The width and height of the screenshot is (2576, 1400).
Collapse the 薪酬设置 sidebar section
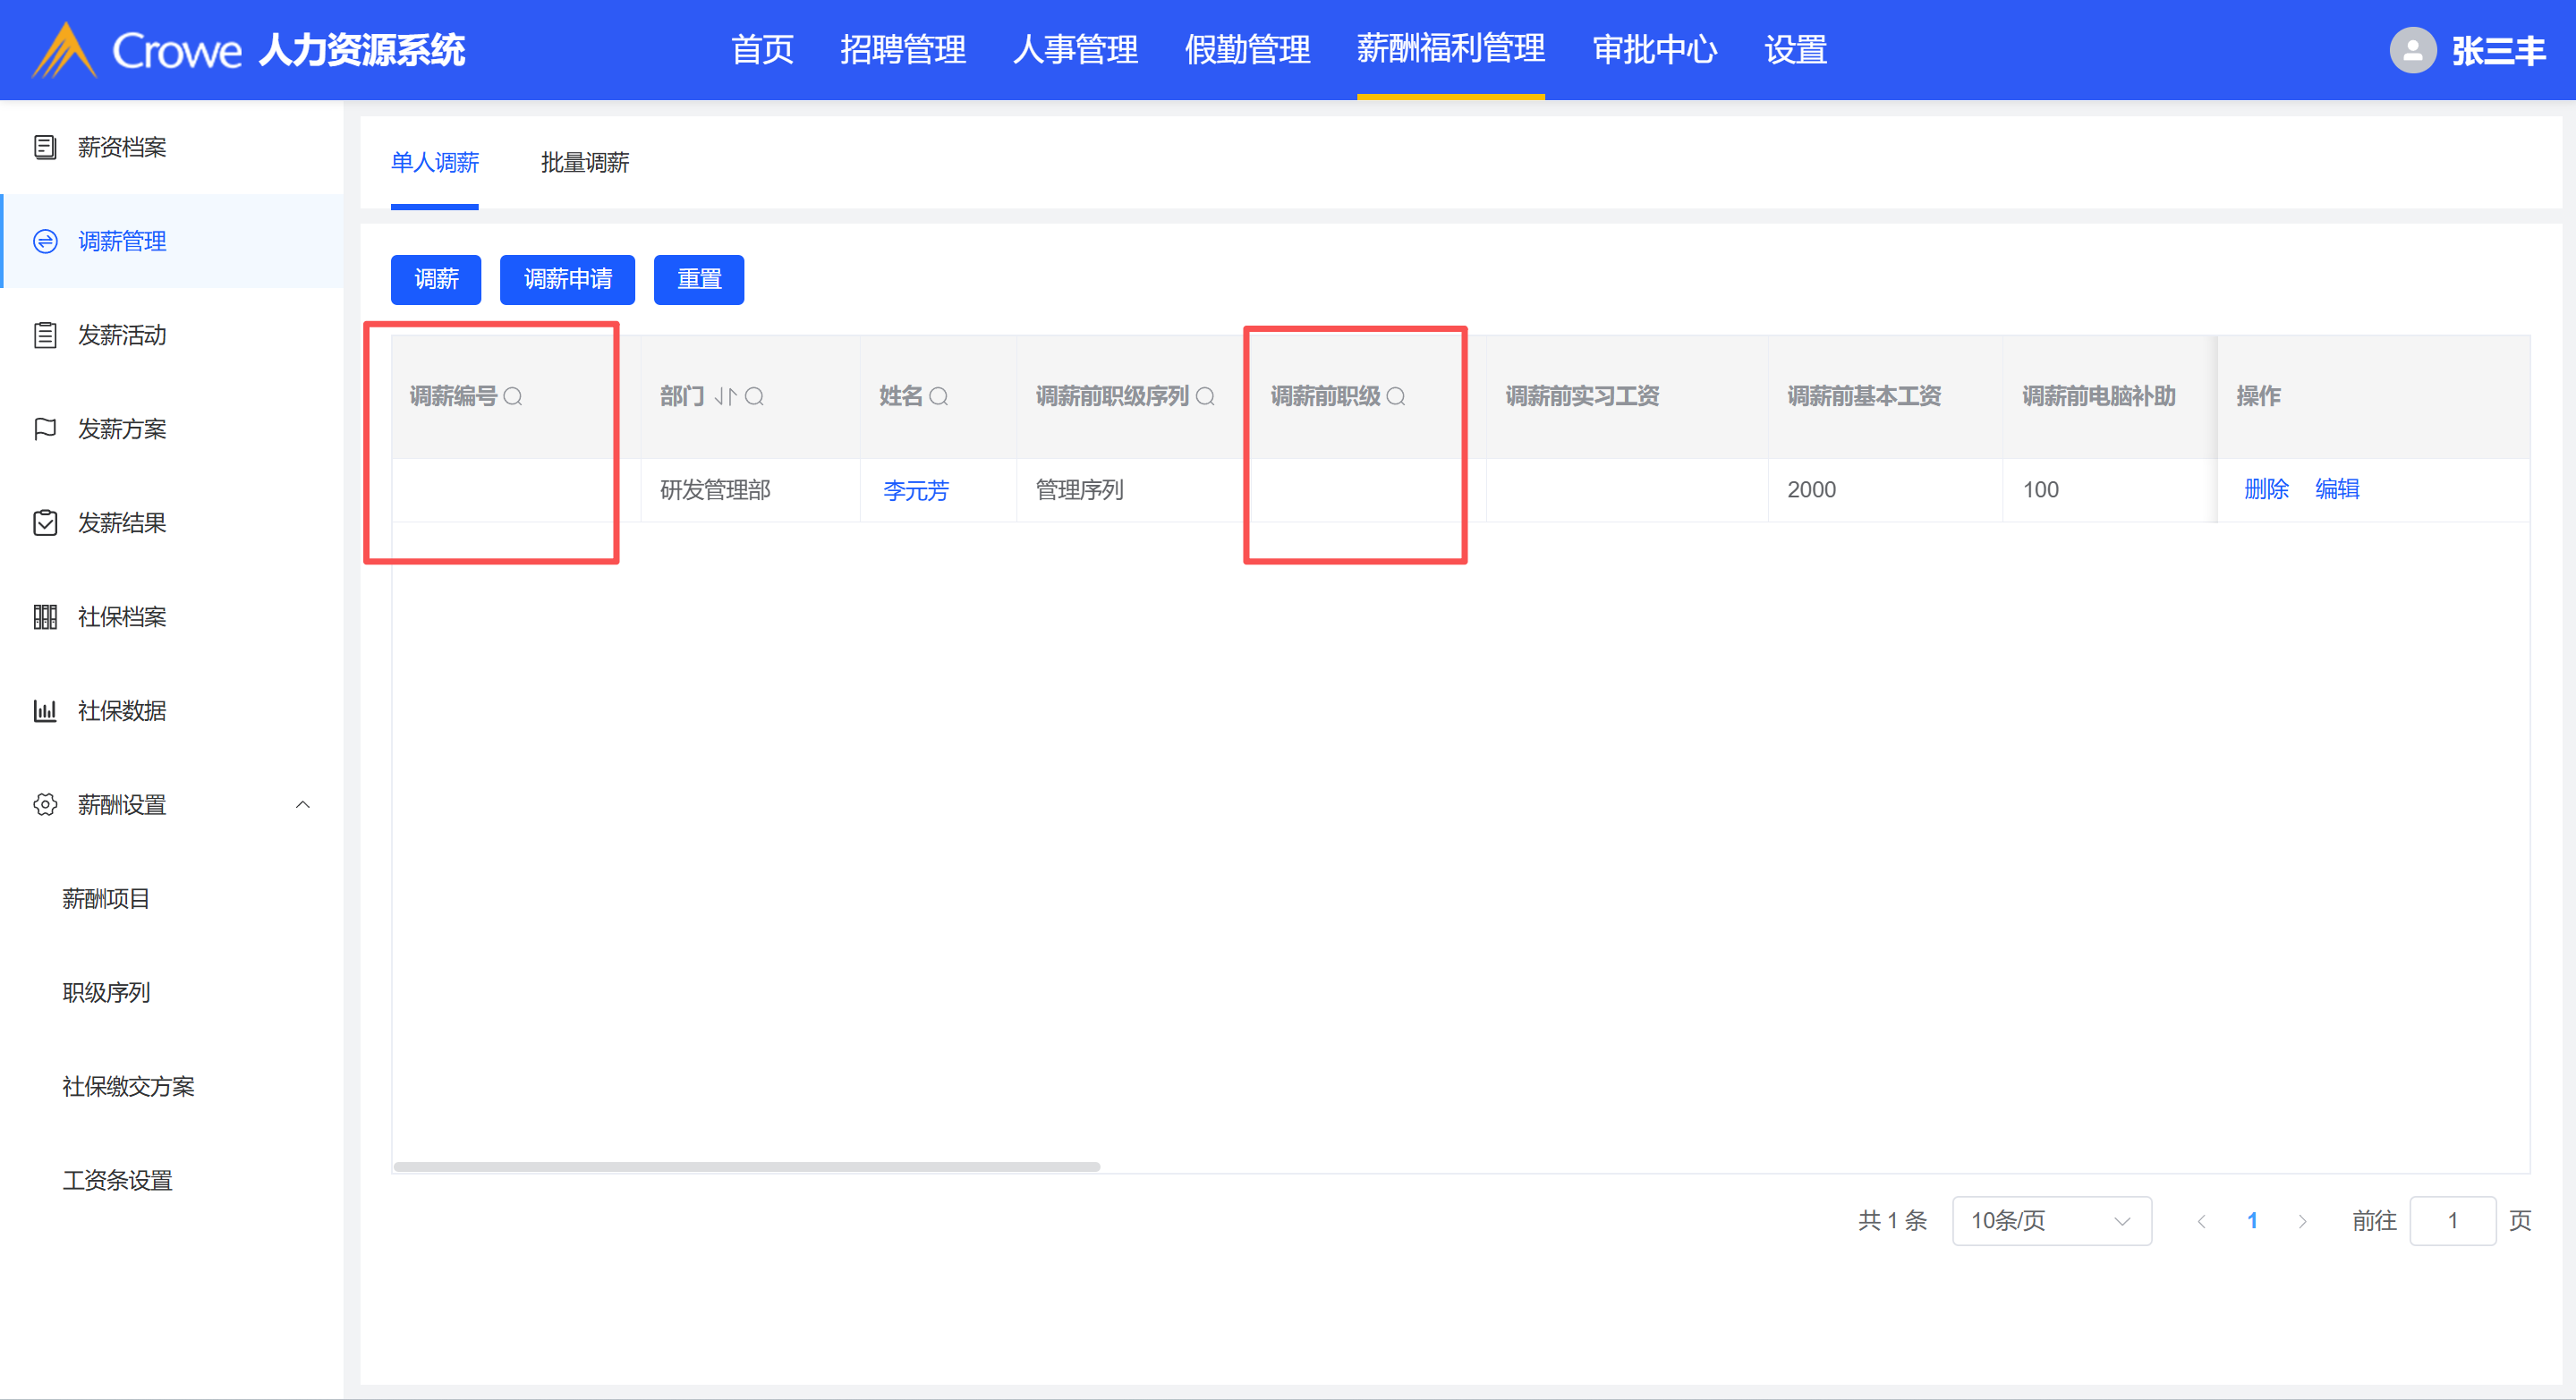click(303, 805)
